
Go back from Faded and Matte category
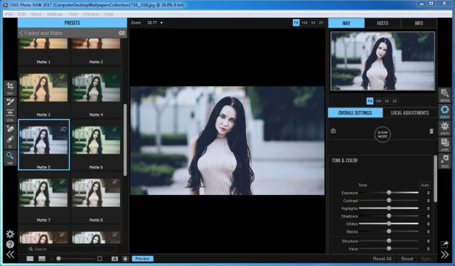(x=21, y=33)
